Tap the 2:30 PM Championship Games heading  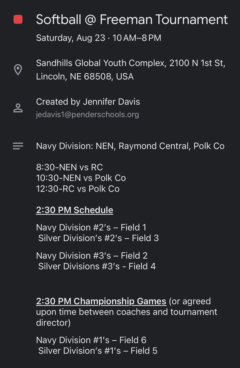click(101, 301)
